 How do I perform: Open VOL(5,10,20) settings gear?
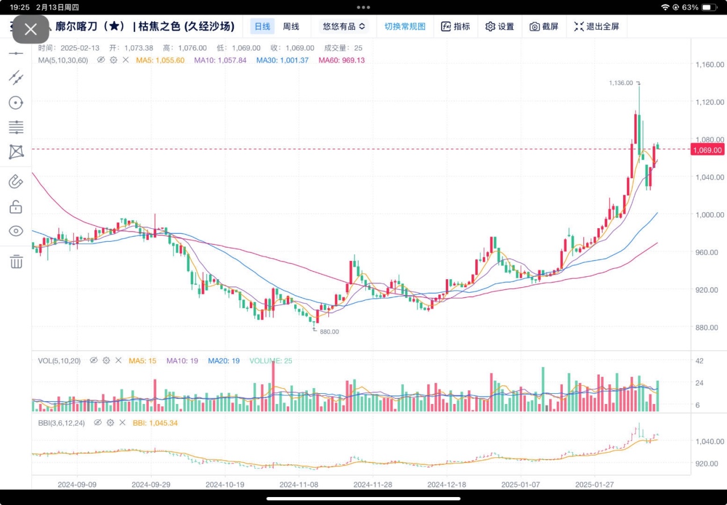click(x=106, y=360)
